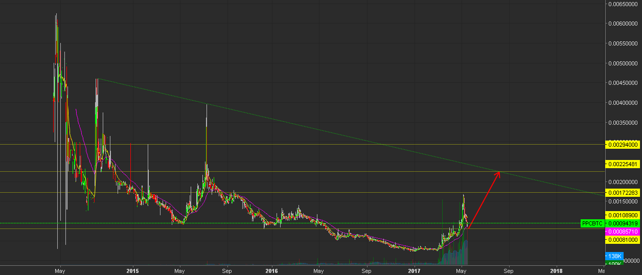Viewport: 642px width, 275px height.
Task: Click the PPCBTC symbol label
Action: tap(593, 224)
